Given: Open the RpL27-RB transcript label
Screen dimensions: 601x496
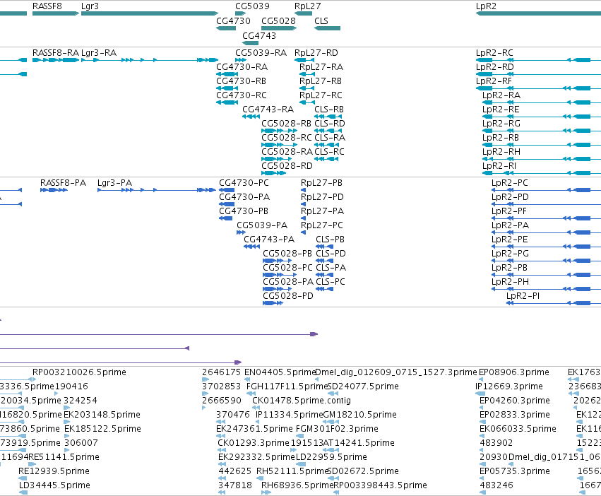Looking at the screenshot, I should coord(321,81).
